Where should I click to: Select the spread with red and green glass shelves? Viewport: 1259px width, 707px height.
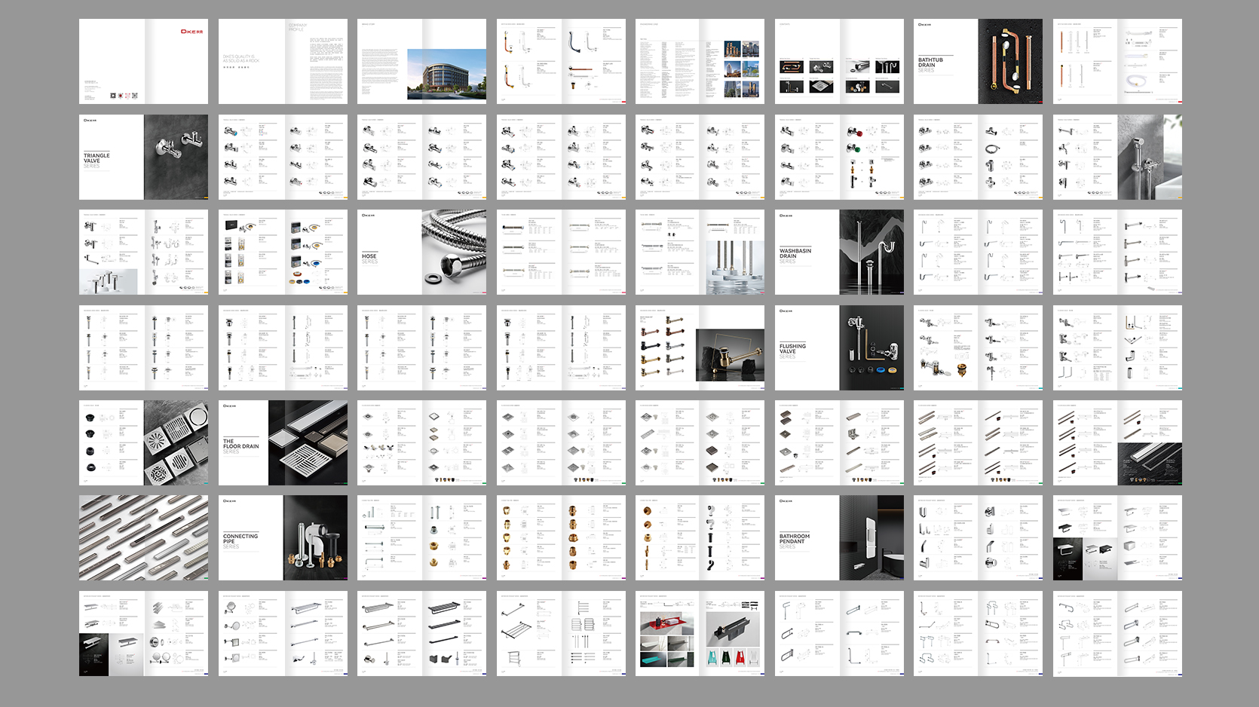(700, 633)
